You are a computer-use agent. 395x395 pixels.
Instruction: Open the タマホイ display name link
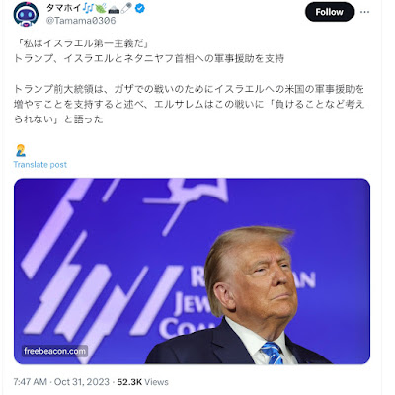click(x=64, y=9)
